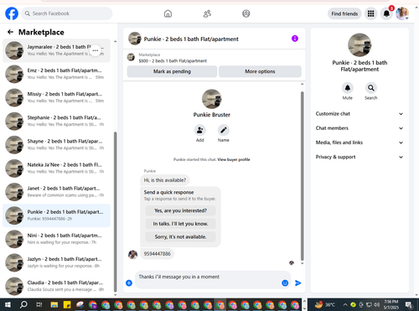Open the Shayne conversation
419x311 pixels.
(56, 145)
